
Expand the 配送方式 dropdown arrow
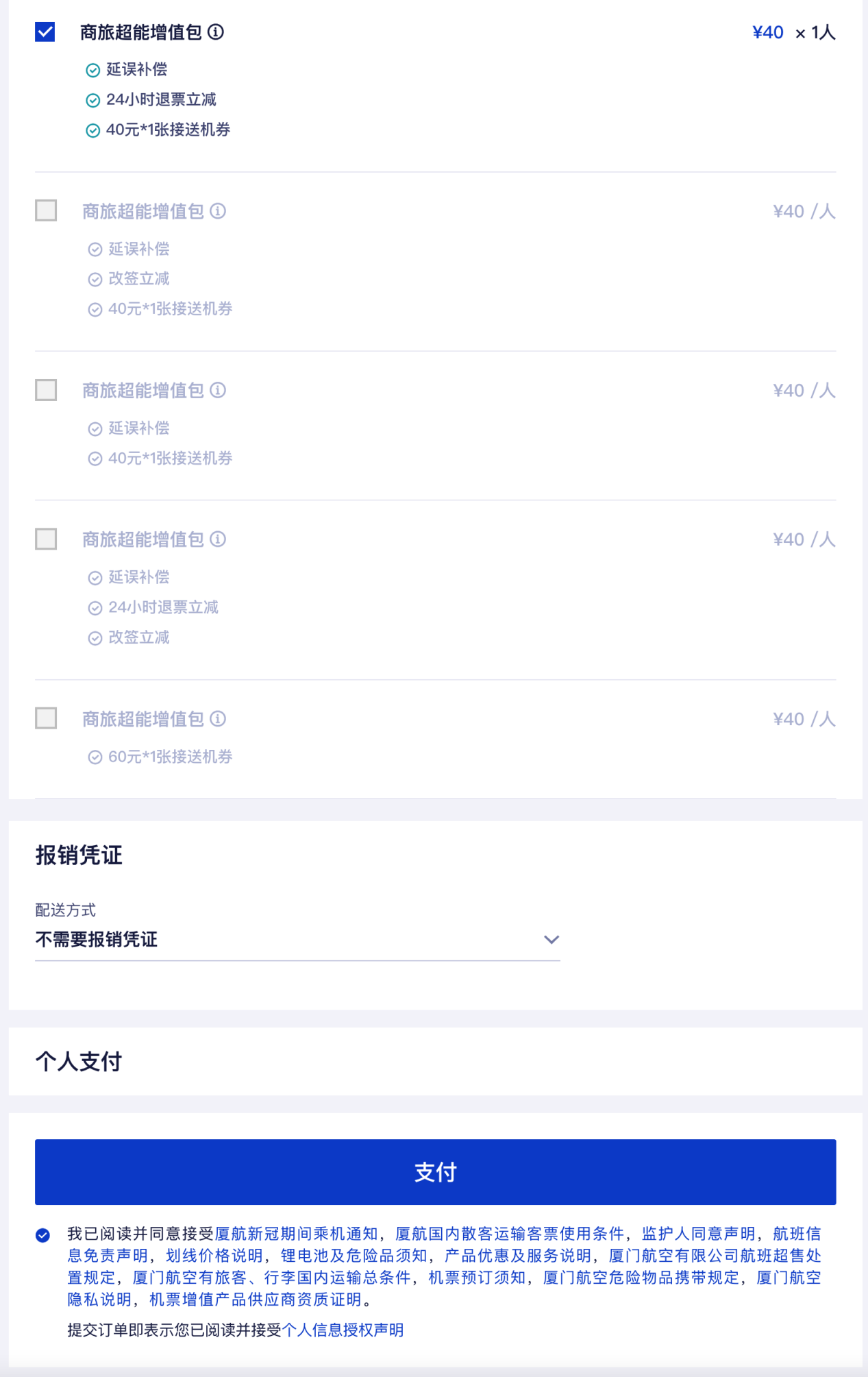tap(551, 940)
